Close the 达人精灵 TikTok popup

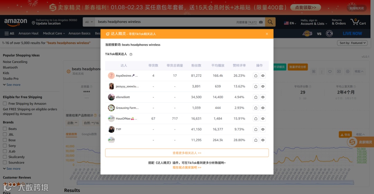click(267, 34)
